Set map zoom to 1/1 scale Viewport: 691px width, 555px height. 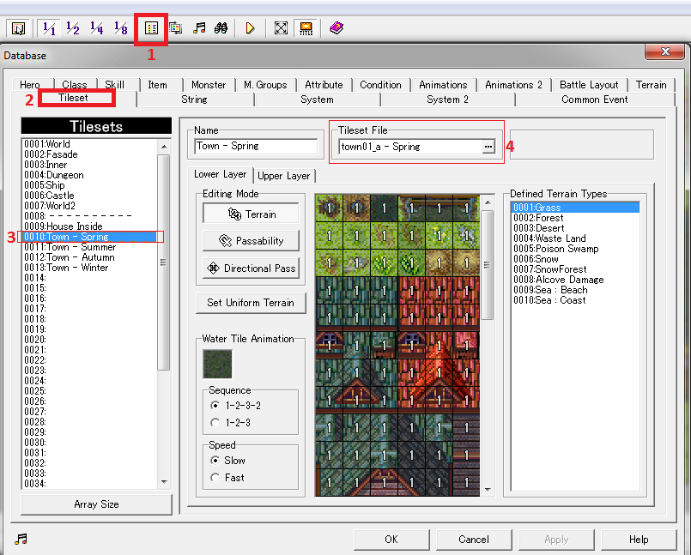pos(49,28)
